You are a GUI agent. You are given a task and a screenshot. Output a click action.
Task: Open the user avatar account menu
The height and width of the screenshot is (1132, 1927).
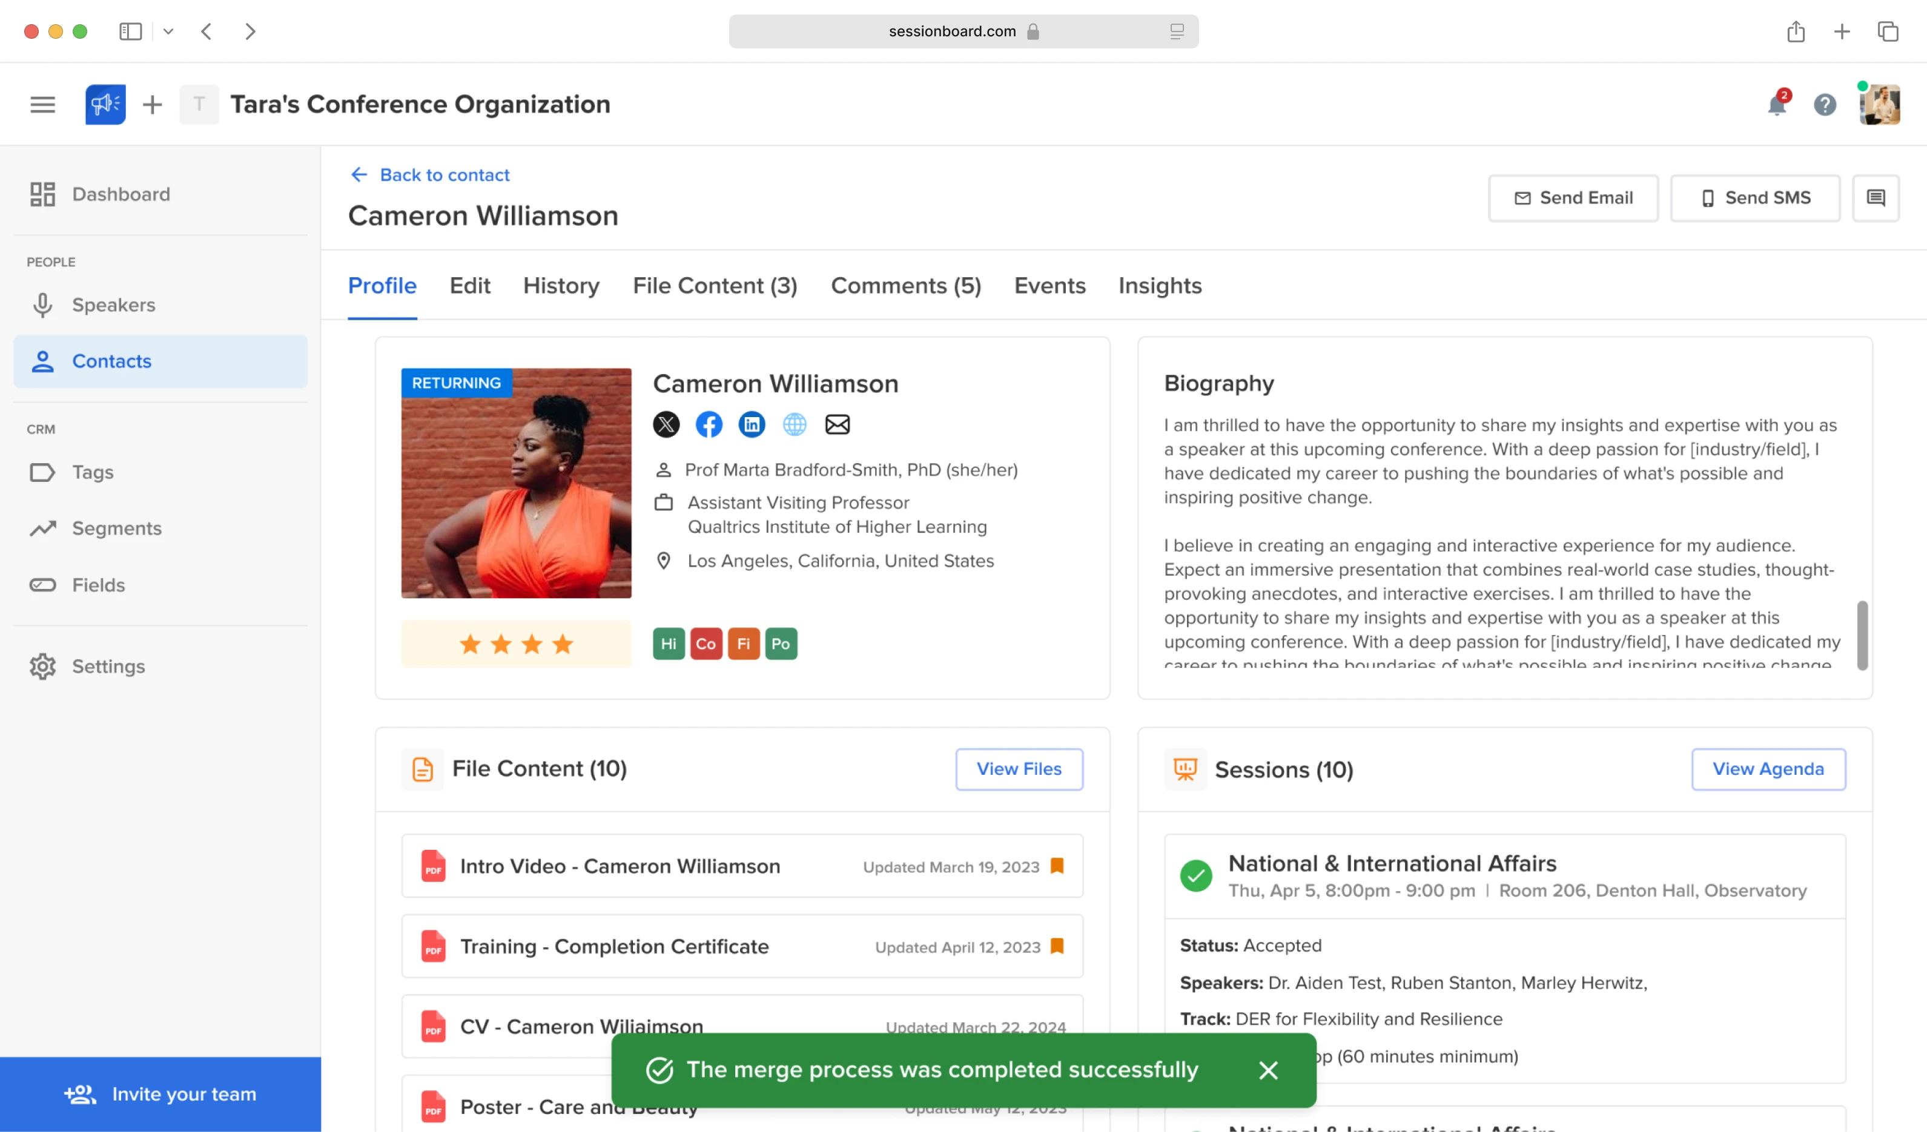pyautogui.click(x=1880, y=105)
